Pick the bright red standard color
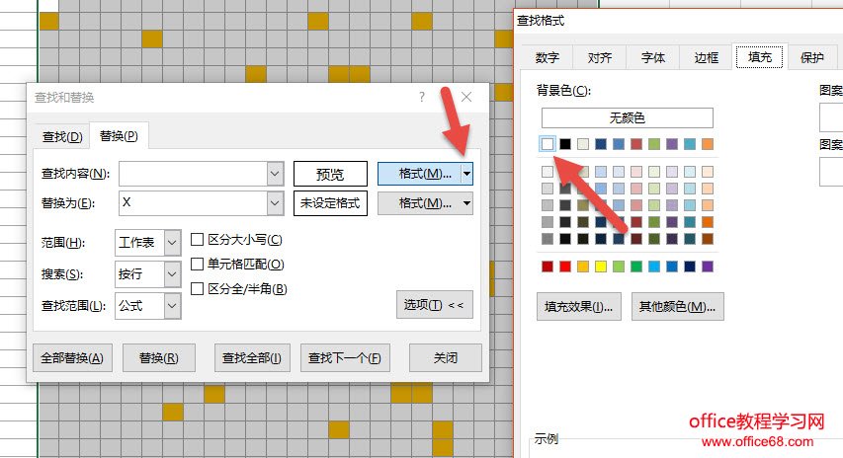 click(x=565, y=267)
